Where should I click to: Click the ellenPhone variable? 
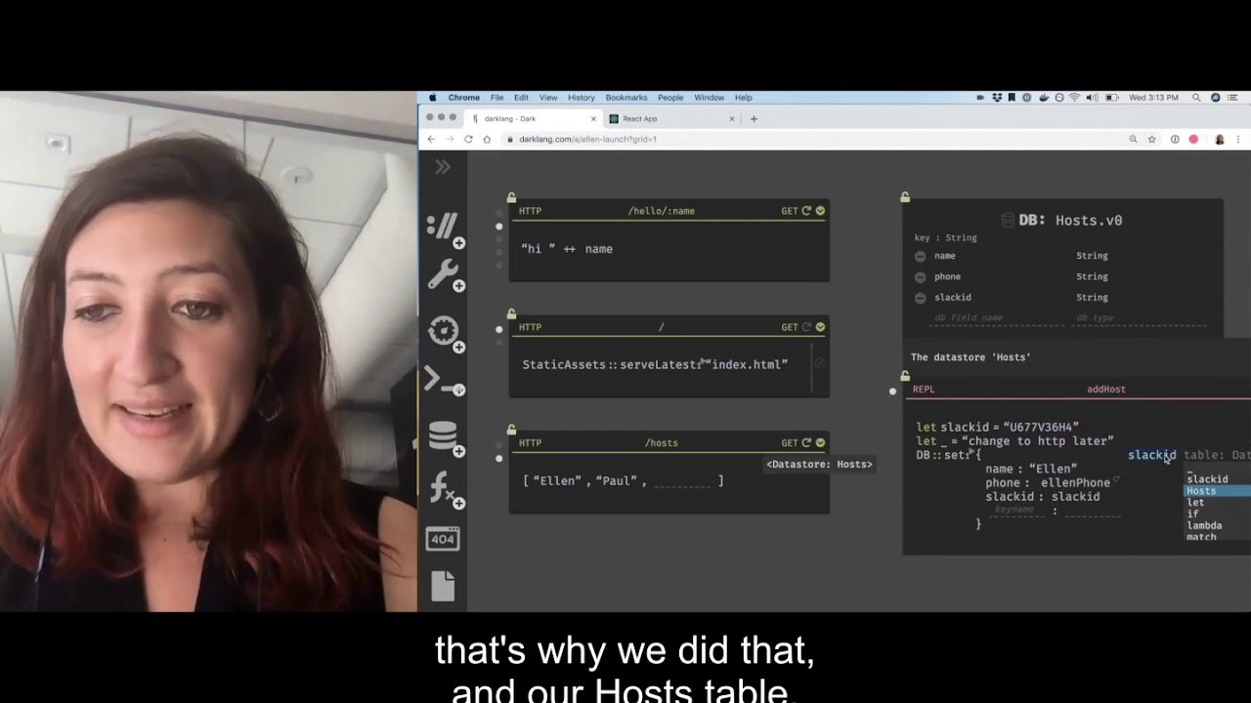1075,482
